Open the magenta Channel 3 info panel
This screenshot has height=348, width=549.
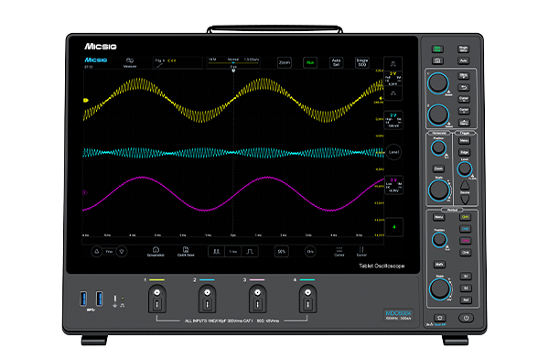(393, 185)
